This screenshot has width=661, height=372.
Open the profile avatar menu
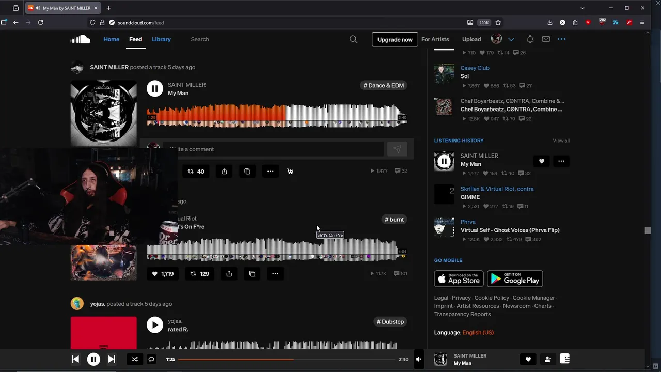pyautogui.click(x=496, y=39)
